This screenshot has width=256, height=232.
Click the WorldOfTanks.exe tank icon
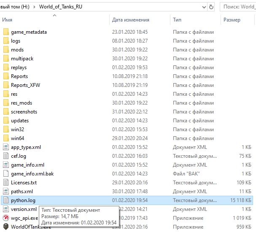6,227
